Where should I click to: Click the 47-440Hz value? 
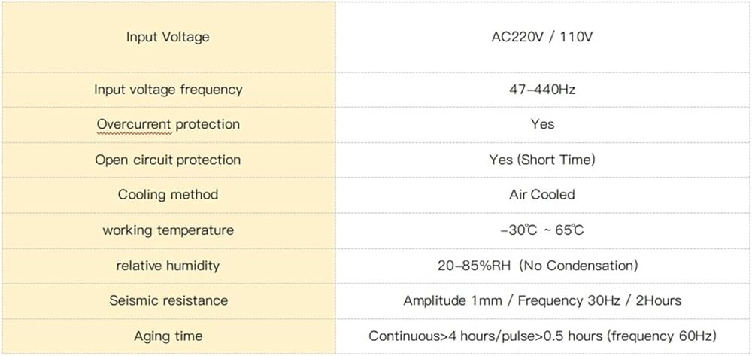point(542,90)
